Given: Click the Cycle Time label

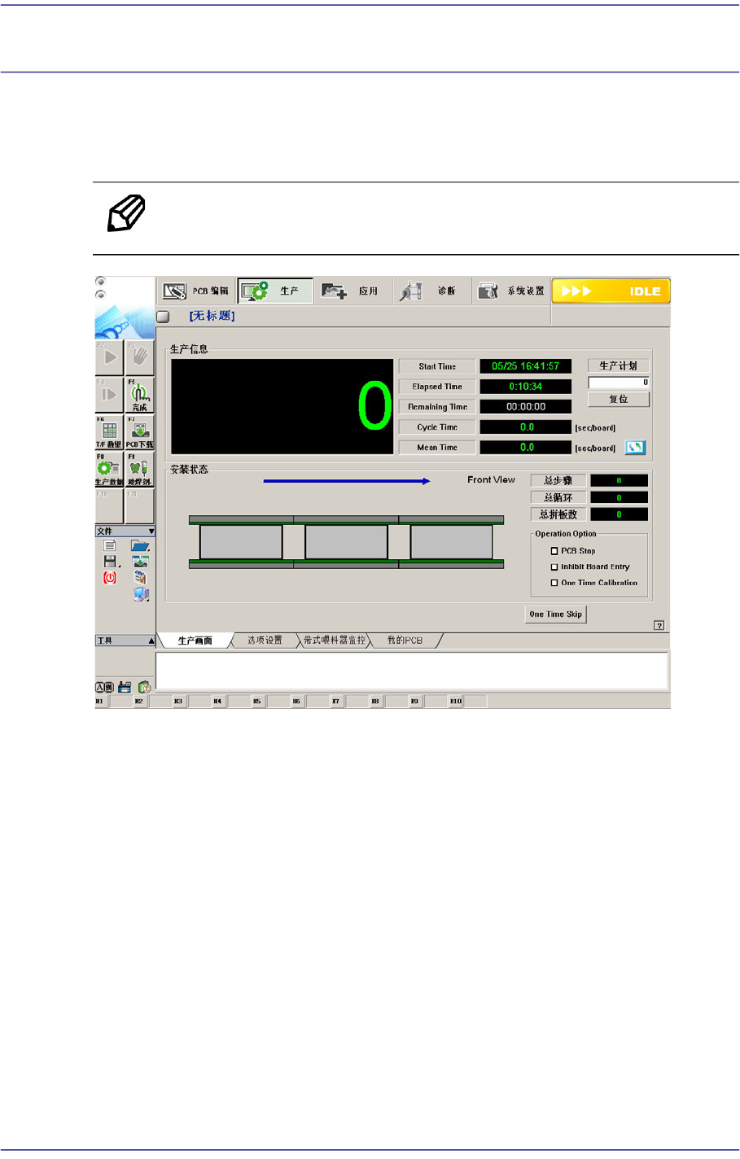Looking at the screenshot, I should pos(437,427).
